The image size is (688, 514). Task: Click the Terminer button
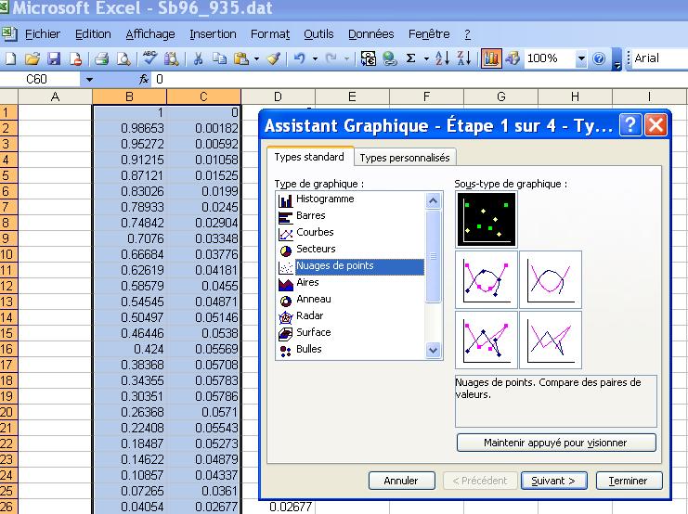click(628, 481)
